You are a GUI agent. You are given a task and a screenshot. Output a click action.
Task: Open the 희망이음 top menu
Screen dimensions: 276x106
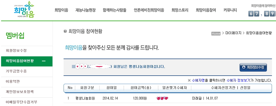pyautogui.click(x=61, y=10)
